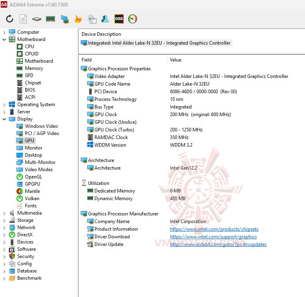Viewport: 305px width, 297px height.
Task: Expand the Software tree node
Action: click(4, 249)
